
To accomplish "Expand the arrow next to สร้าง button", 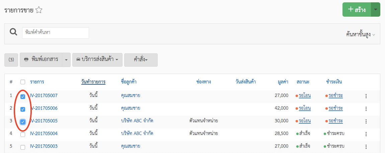I will tap(375, 10).
